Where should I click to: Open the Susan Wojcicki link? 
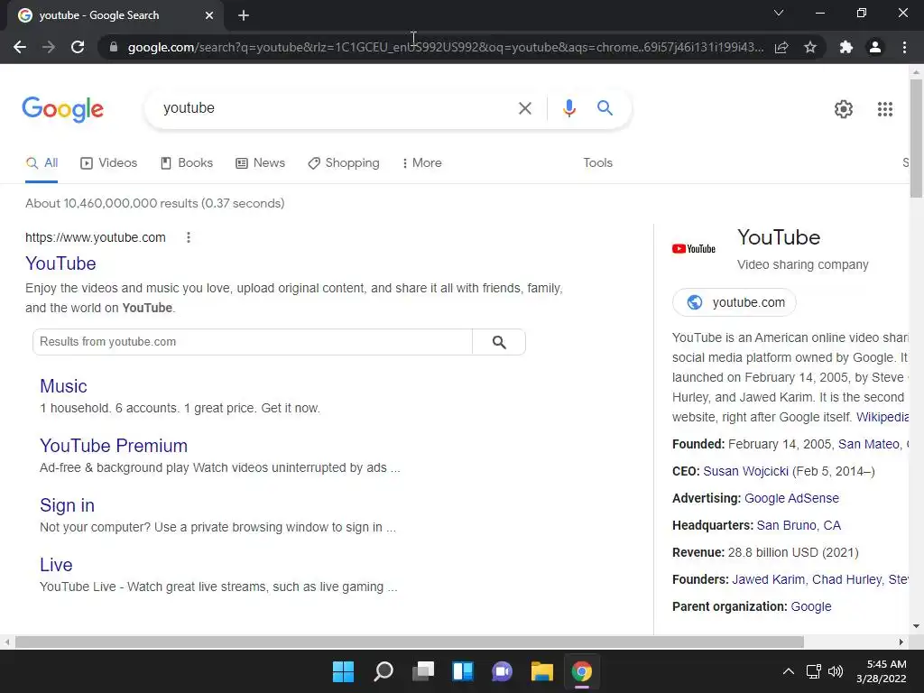tap(745, 471)
